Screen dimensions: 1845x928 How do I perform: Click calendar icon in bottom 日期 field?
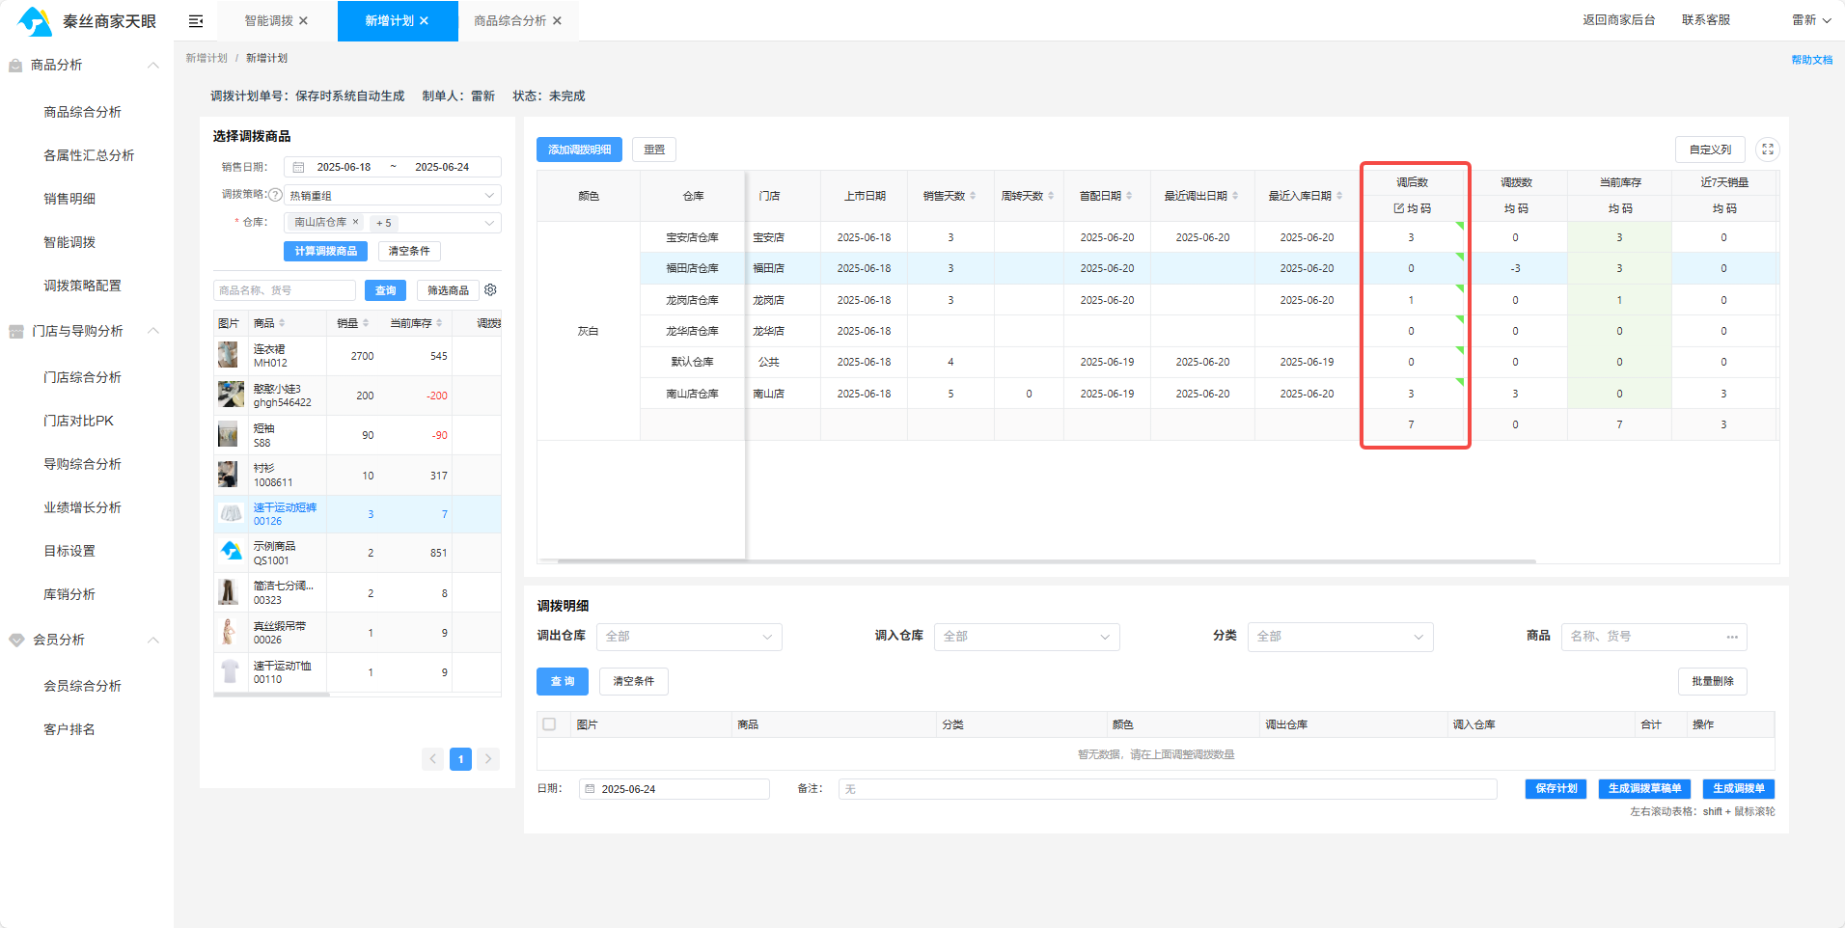click(x=590, y=789)
